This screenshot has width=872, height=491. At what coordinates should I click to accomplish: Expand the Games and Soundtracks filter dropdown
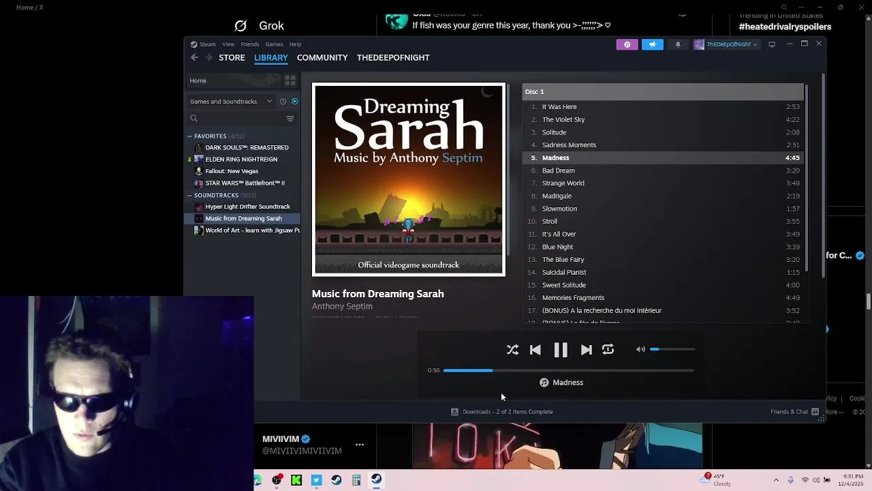click(231, 102)
